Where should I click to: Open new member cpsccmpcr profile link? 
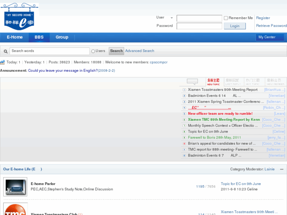159,62
